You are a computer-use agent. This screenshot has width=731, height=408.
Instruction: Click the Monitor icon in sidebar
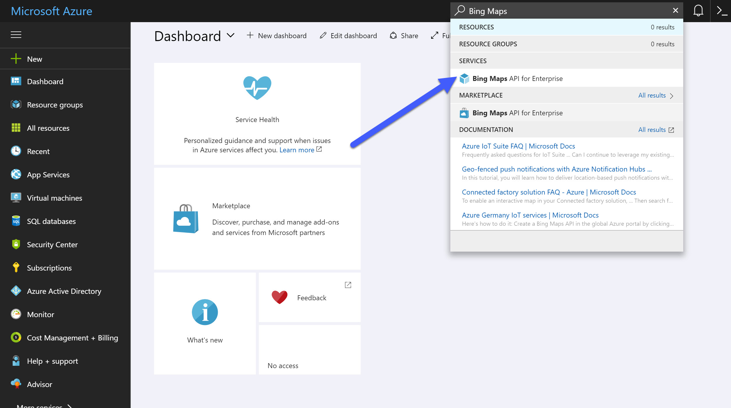click(x=15, y=314)
